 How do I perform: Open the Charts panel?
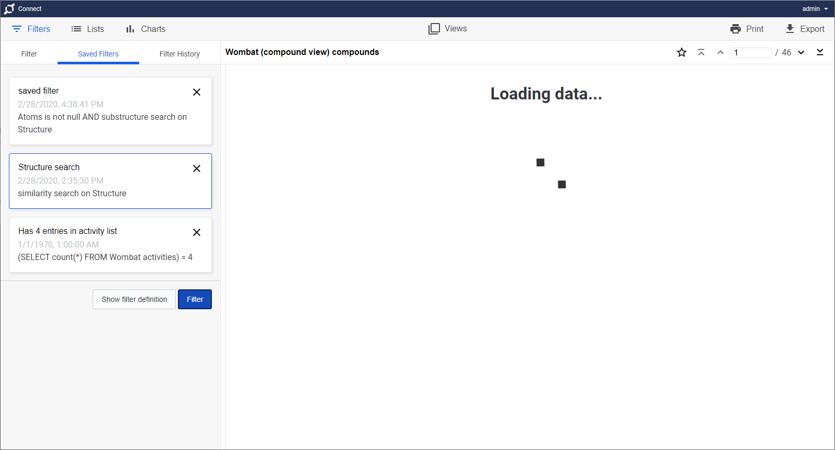click(x=145, y=29)
